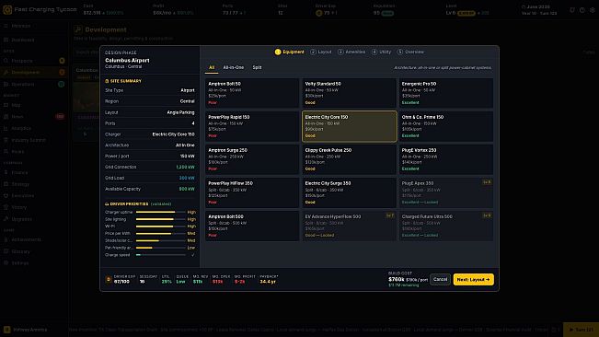The image size is (599, 337).
Task: Open the settings gear in top bar
Action: pyautogui.click(x=593, y=10)
